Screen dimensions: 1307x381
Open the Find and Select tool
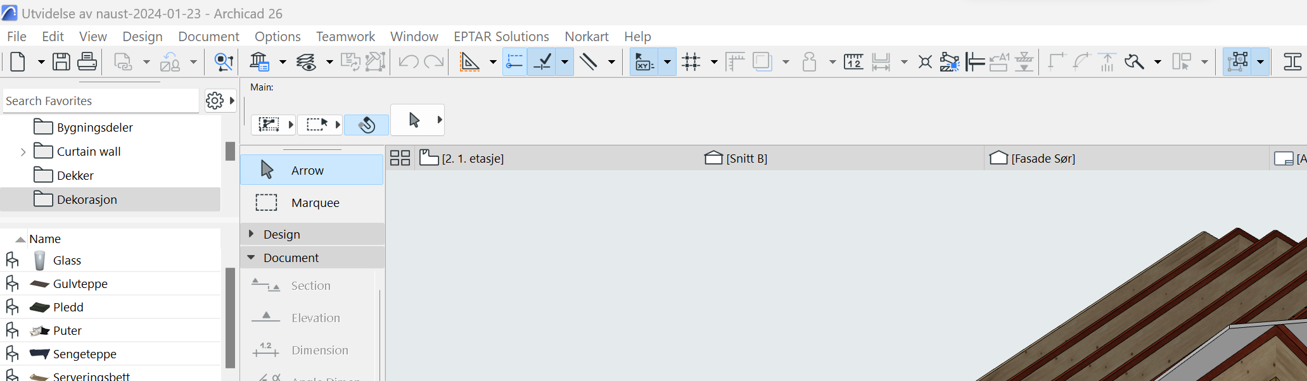(x=223, y=62)
